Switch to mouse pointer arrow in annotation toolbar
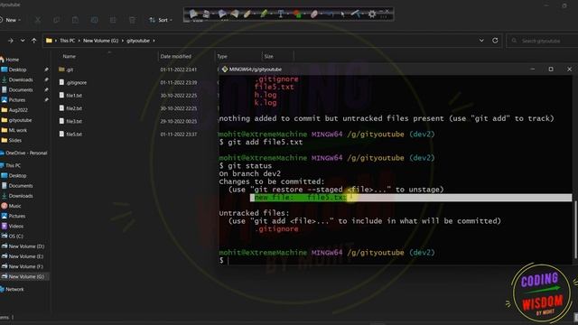Screen dimensions: 578x325 pos(343,14)
